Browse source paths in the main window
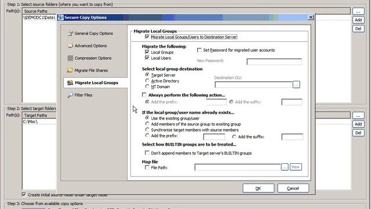 point(358,12)
